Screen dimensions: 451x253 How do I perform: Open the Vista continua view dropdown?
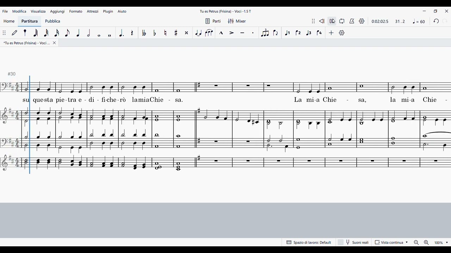(x=391, y=242)
